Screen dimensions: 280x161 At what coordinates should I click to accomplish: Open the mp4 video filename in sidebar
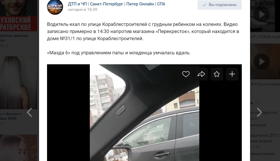pos(265,37)
